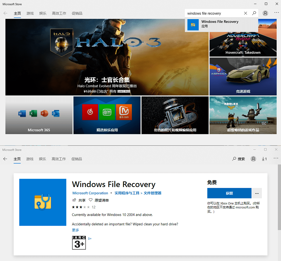The image size is (281, 261).
Task: Open profile icon in lower window
Action: coord(253,159)
